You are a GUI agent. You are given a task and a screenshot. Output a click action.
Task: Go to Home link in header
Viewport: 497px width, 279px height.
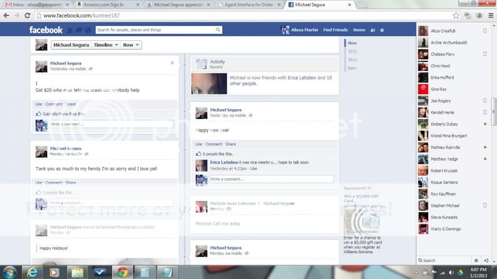pos(359,30)
